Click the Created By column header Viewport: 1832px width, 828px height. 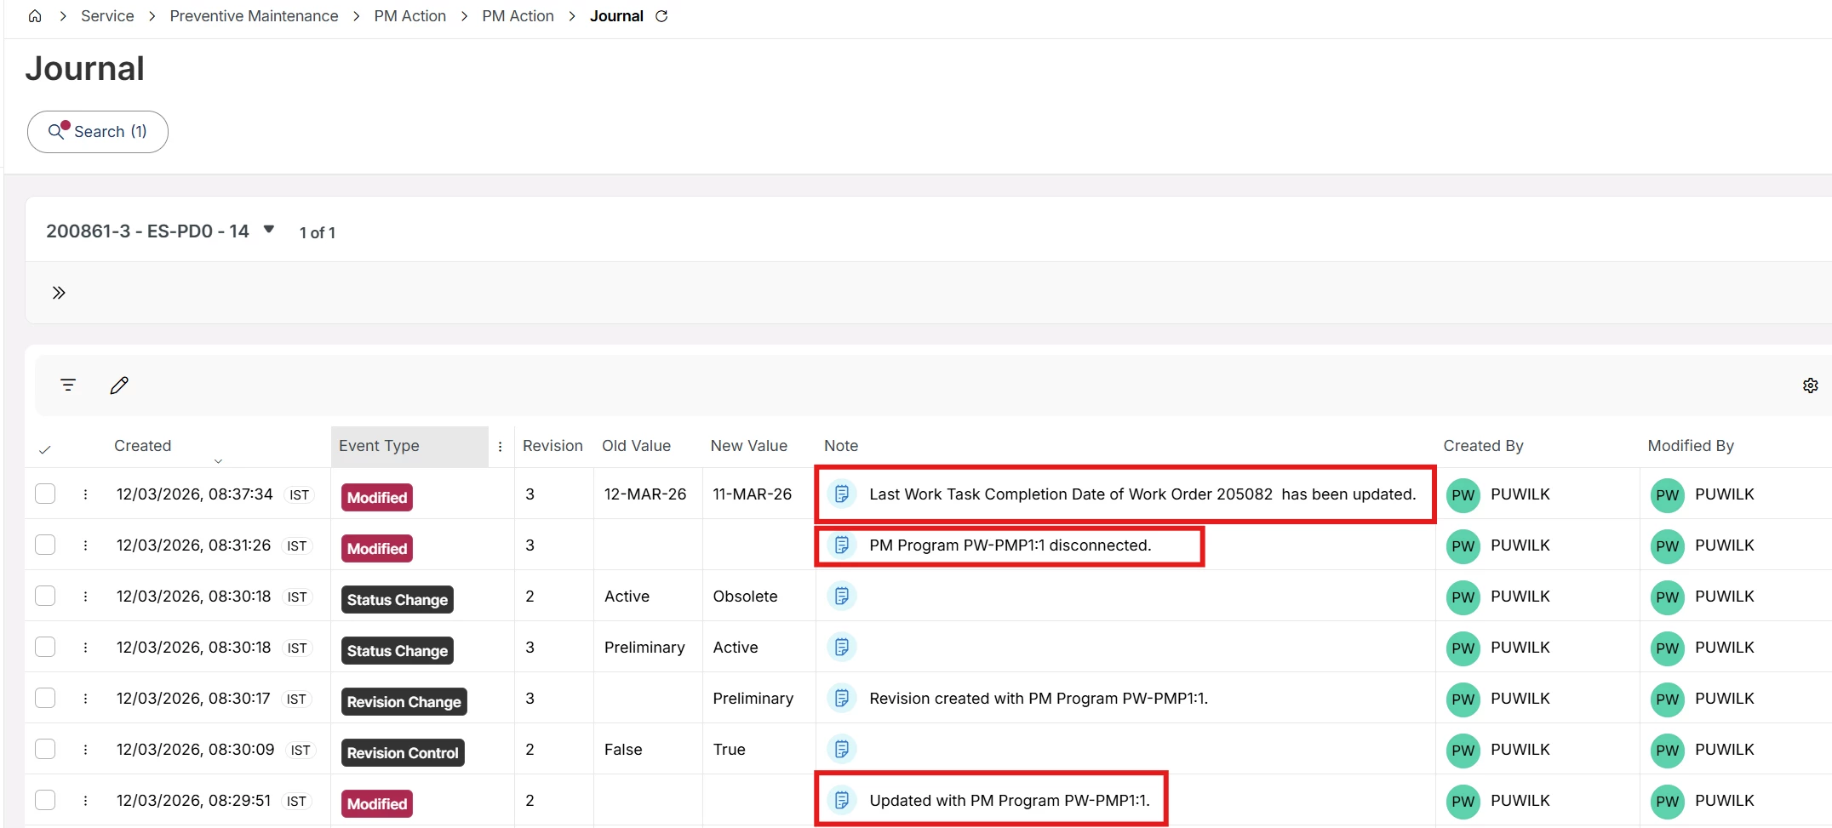pos(1483,446)
